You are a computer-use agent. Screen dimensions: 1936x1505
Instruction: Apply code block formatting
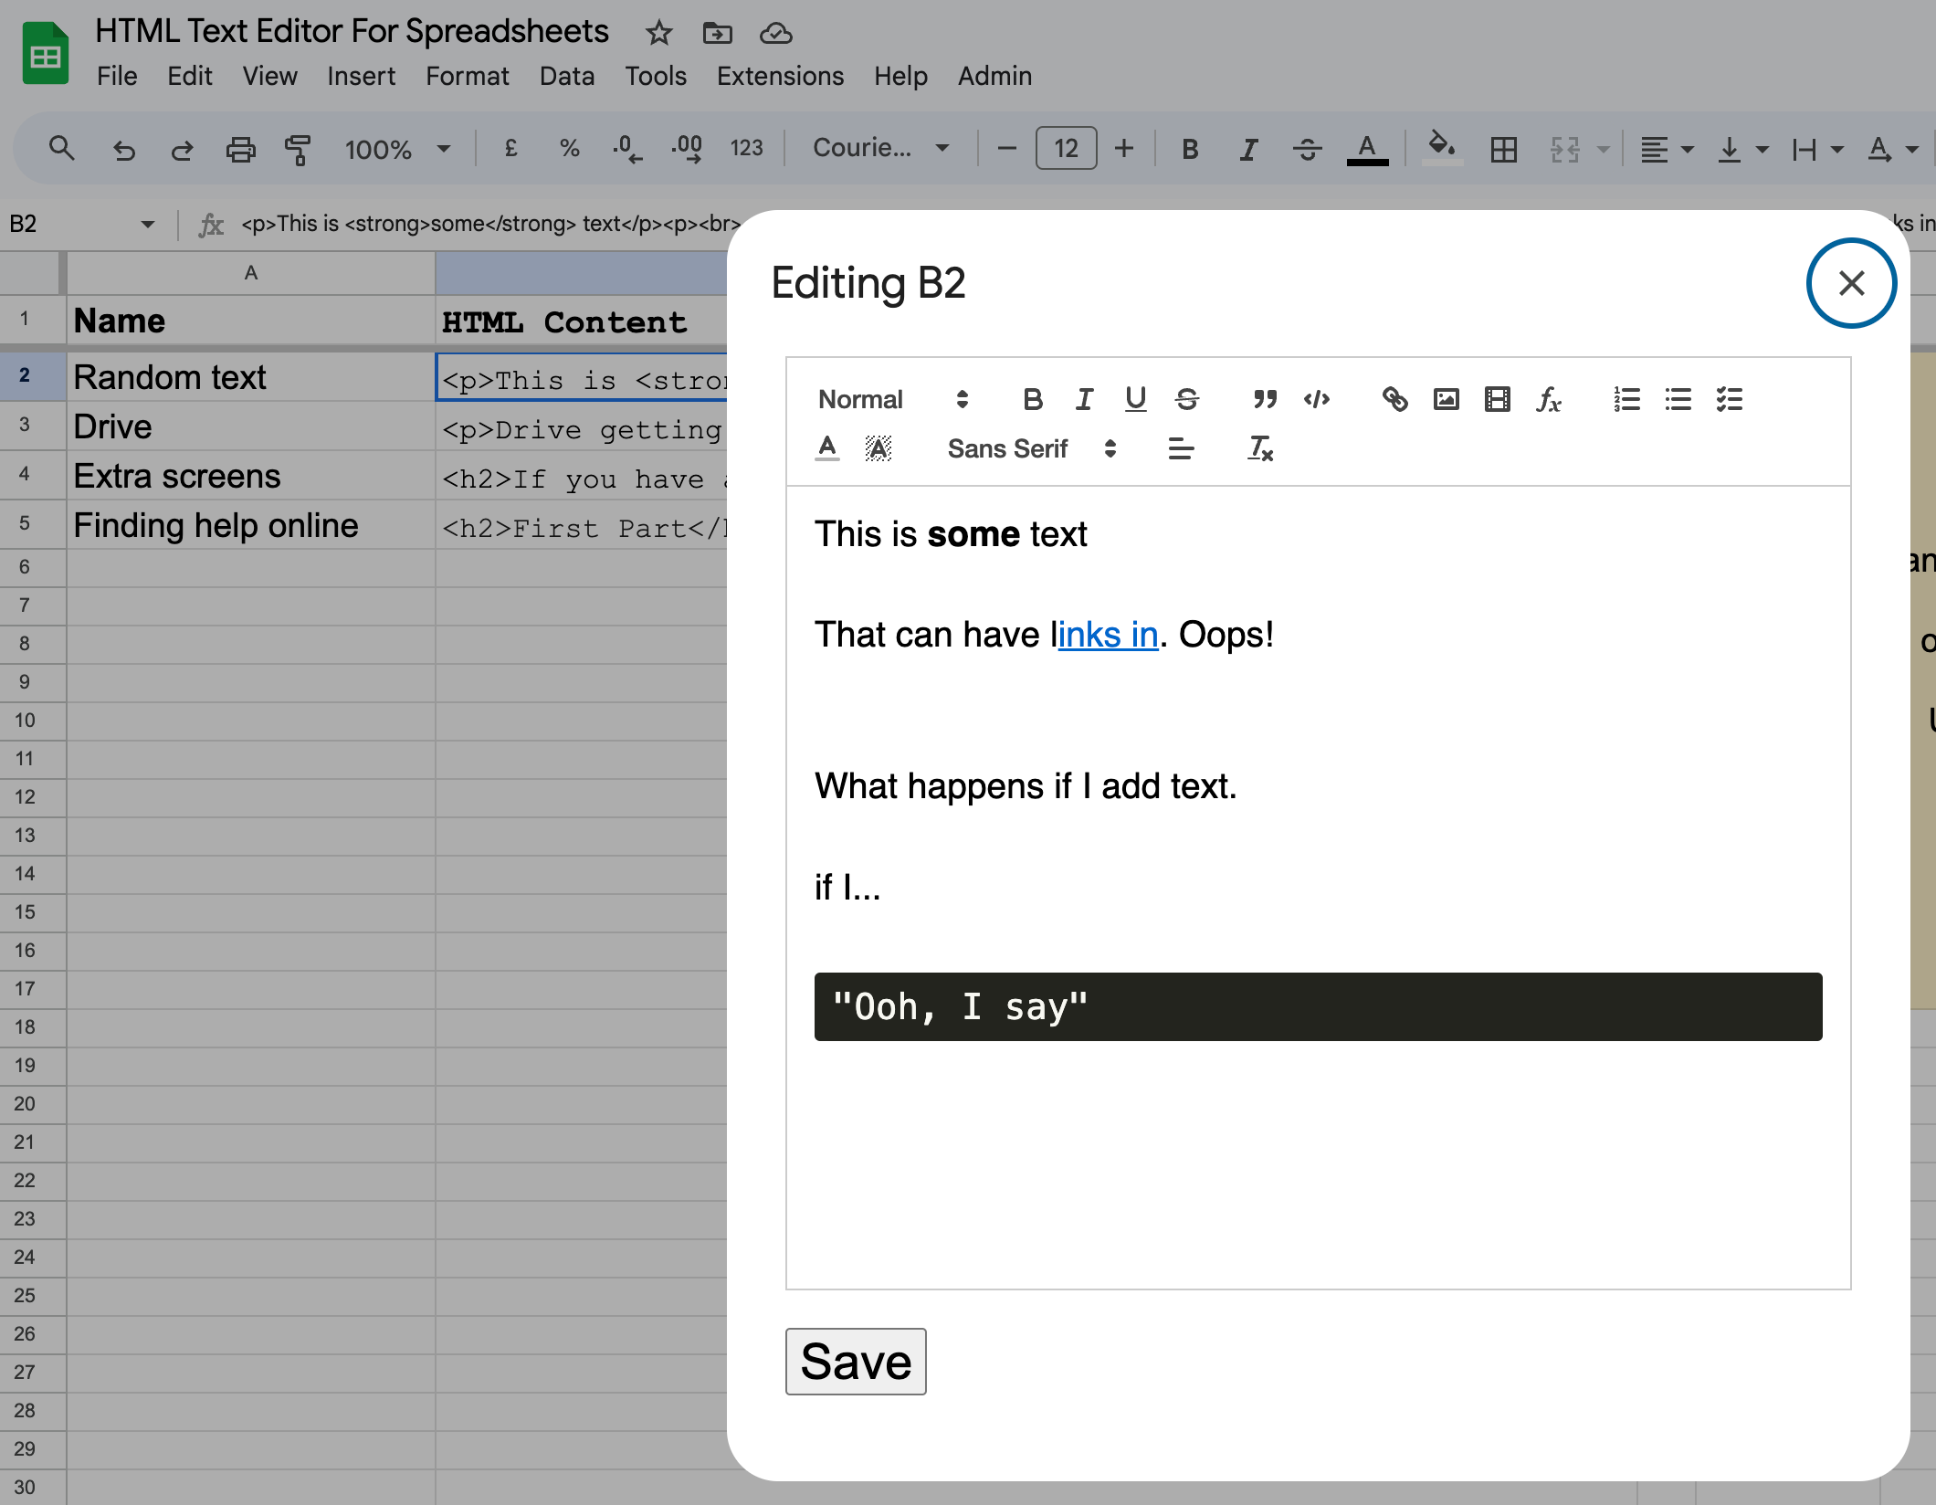(1316, 399)
